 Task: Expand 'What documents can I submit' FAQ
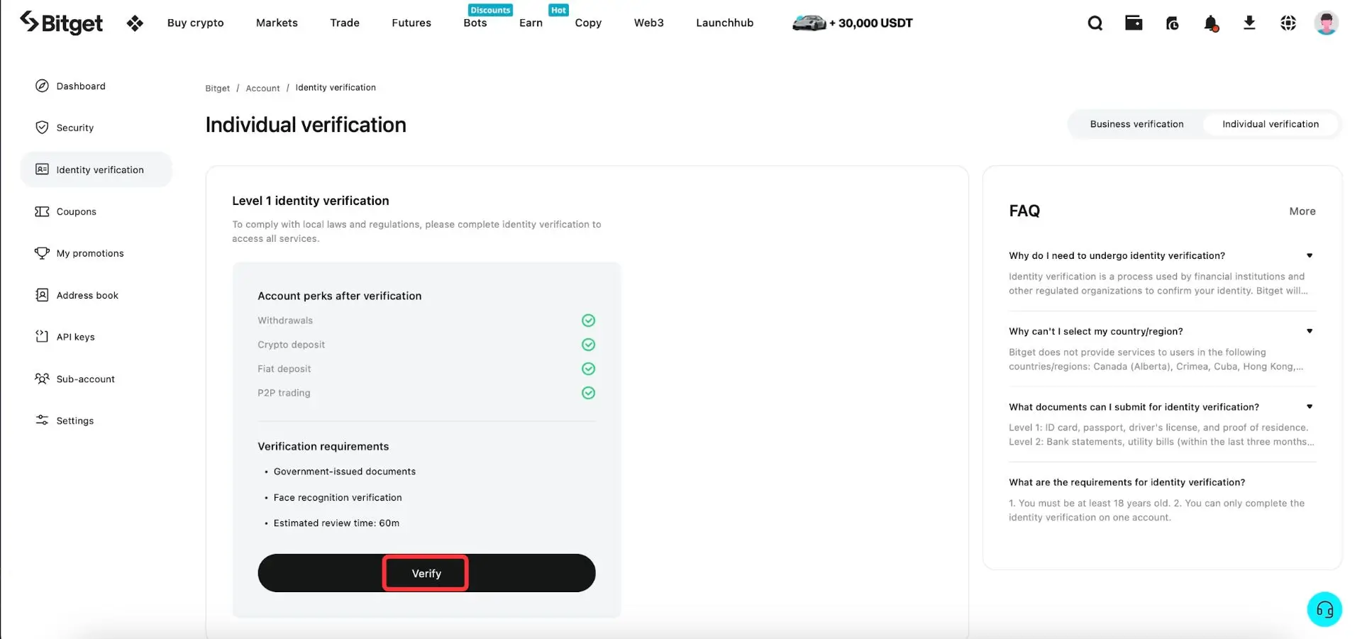(x=1309, y=407)
